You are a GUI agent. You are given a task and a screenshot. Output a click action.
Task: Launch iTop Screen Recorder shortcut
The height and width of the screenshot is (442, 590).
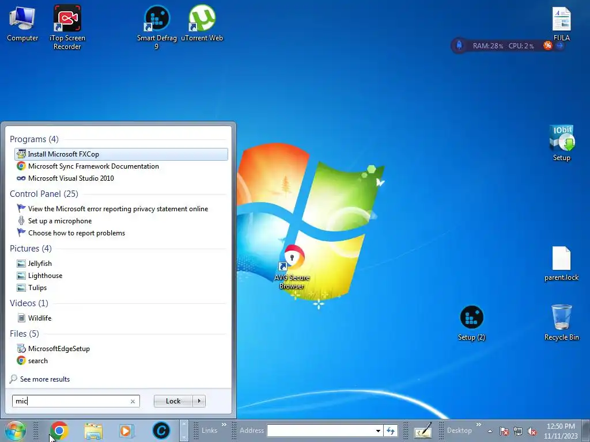(x=67, y=27)
